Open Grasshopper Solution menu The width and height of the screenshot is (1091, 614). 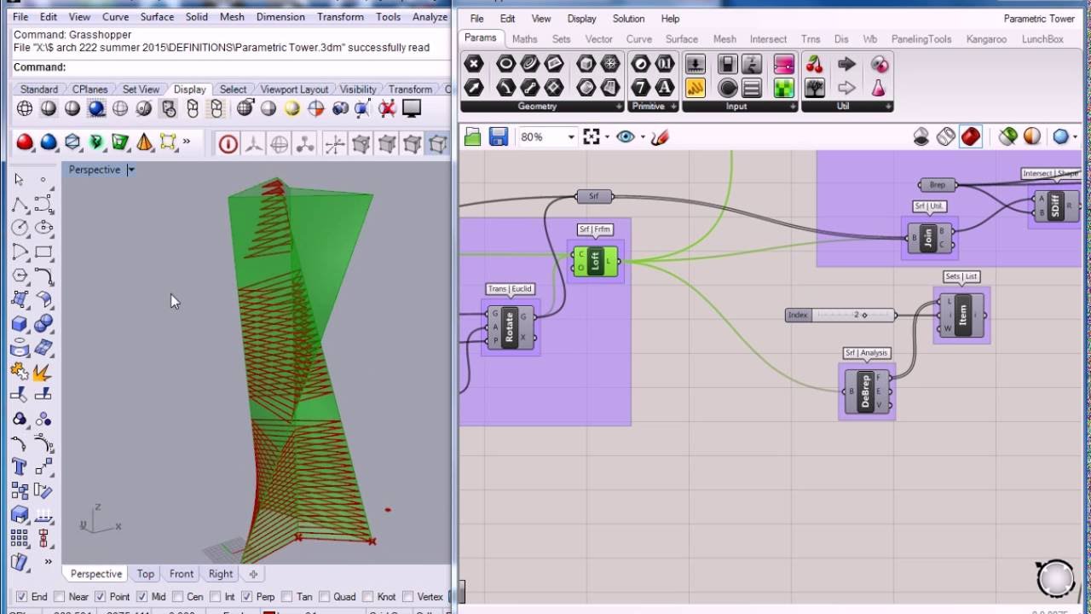628,18
